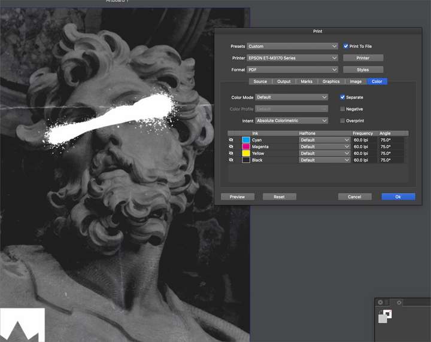Click the round icon beside panel close
Image resolution: width=431 pixels, height=342 pixels.
click(399, 303)
